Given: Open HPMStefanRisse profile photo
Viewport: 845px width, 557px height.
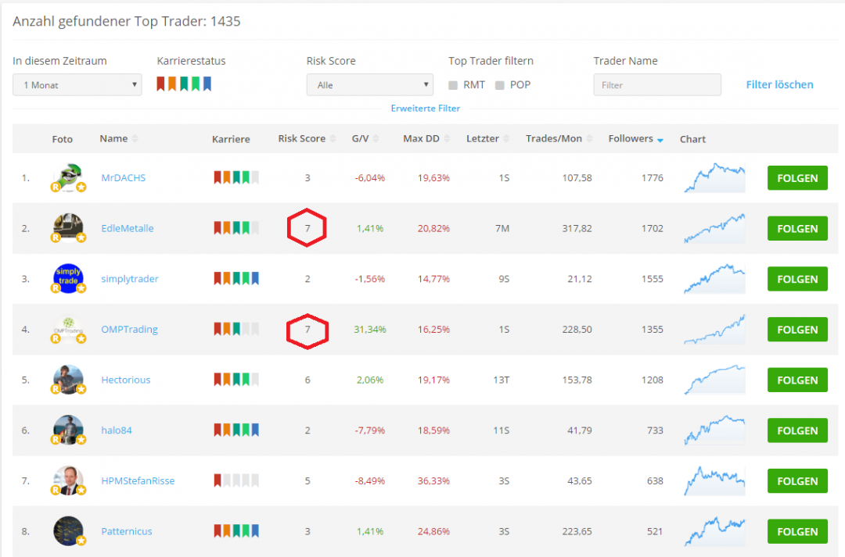Looking at the screenshot, I should click(68, 480).
